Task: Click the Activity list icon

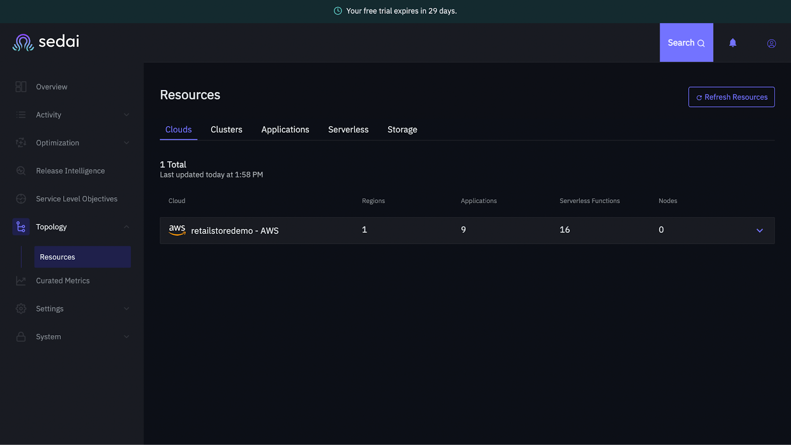Action: pos(21,114)
